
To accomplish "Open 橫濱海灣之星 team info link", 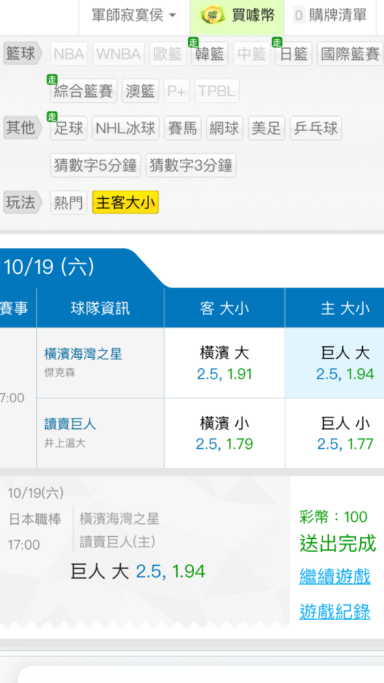I will click(83, 354).
